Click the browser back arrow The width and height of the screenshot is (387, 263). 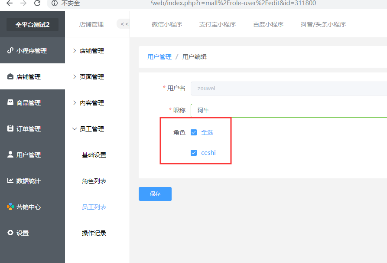(x=10, y=3)
